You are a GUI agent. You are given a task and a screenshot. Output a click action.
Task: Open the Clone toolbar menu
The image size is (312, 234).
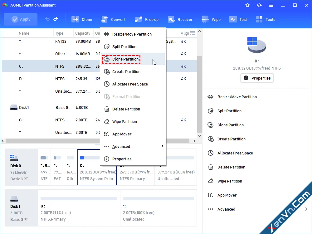click(81, 19)
